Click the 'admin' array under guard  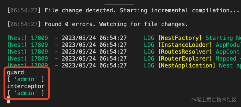pyautogui.click(x=25, y=79)
